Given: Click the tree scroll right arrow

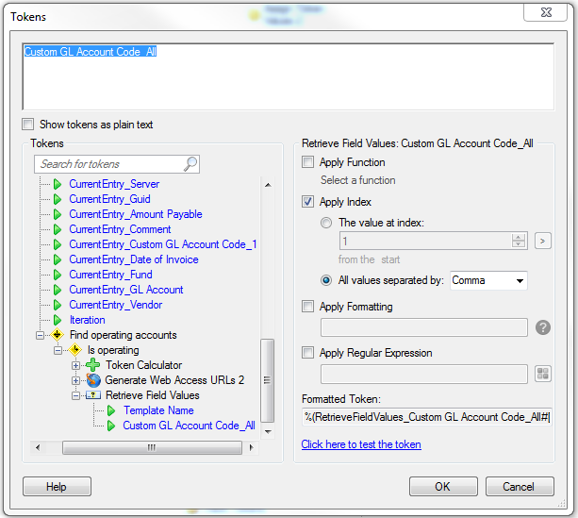Looking at the screenshot, I should [x=251, y=447].
